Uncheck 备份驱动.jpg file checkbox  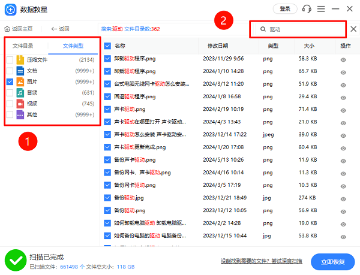tap(107, 198)
